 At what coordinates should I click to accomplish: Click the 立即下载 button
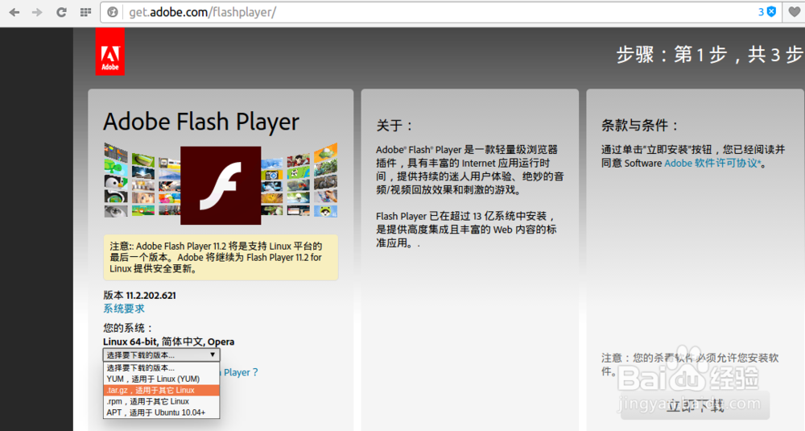tap(696, 406)
